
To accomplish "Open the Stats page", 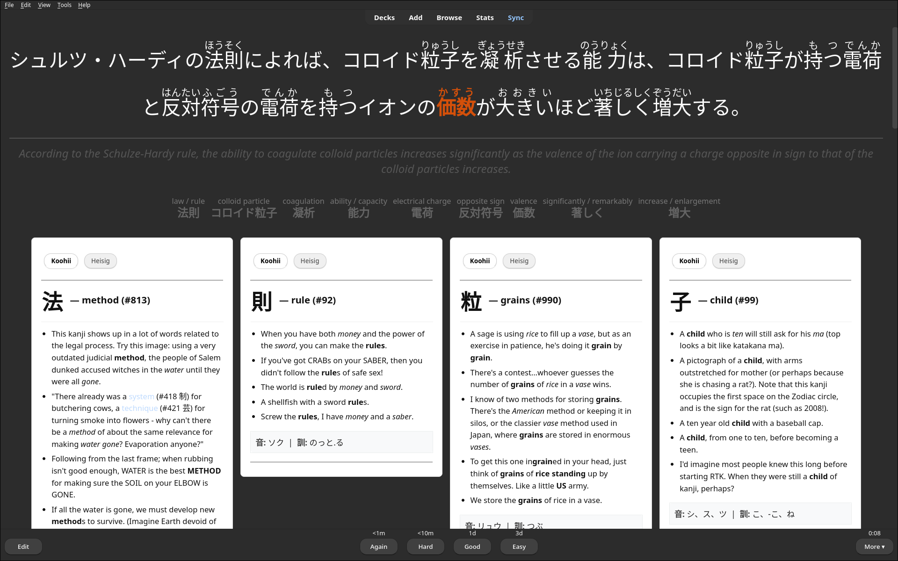I will [485, 18].
